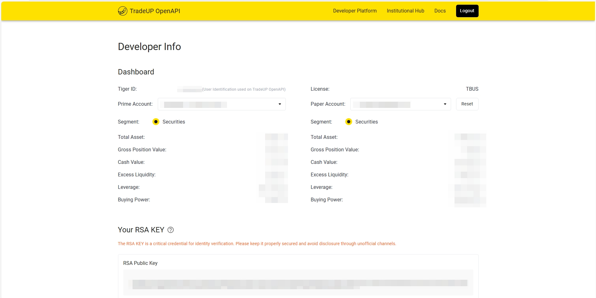Click 'Buying Power:' under Paper Account

[x=327, y=200]
